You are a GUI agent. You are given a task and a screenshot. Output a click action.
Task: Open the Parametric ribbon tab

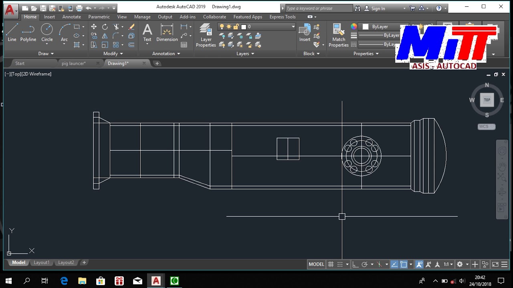click(x=99, y=17)
